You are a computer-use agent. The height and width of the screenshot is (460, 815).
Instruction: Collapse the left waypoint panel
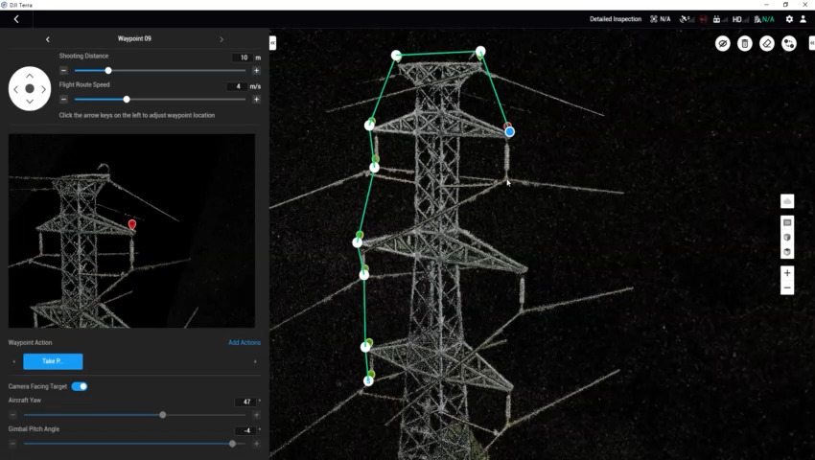click(273, 43)
